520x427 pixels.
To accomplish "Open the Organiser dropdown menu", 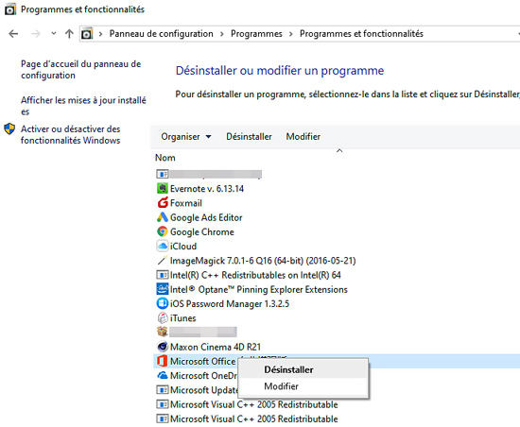I will tap(186, 136).
